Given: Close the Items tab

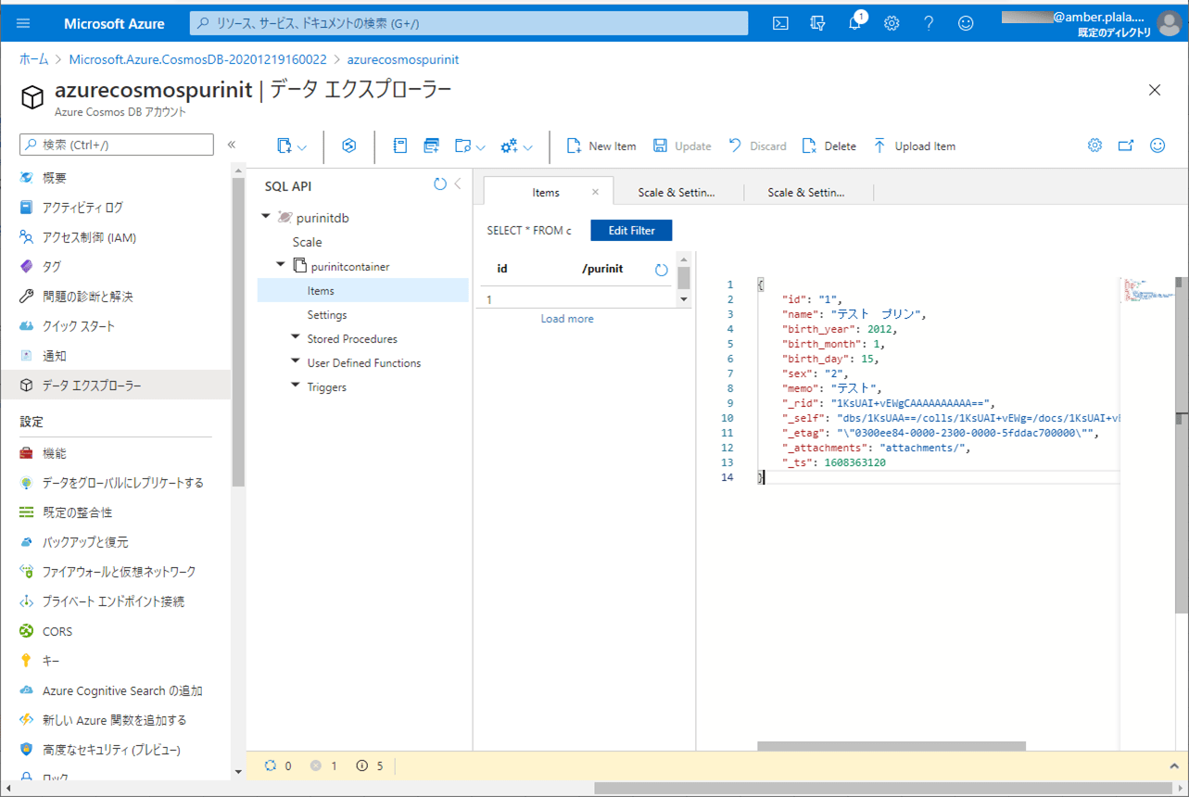Looking at the screenshot, I should 596,192.
